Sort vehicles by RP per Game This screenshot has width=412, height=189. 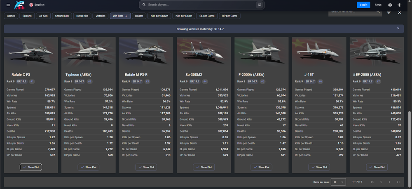coord(229,16)
